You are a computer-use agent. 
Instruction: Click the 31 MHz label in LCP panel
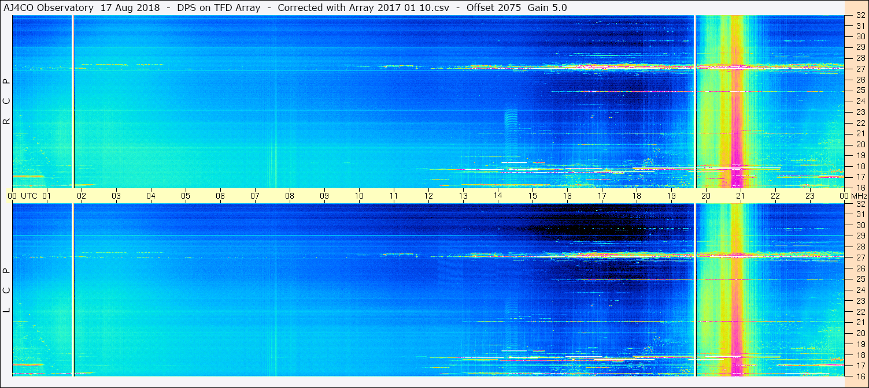[860, 214]
